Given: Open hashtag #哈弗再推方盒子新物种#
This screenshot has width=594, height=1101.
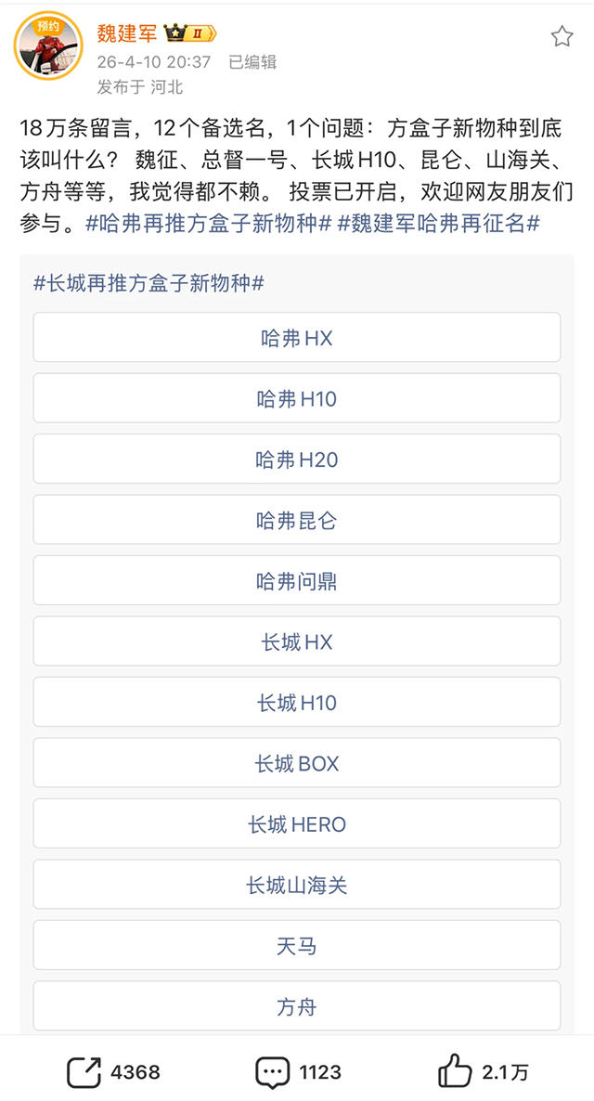Looking at the screenshot, I should click(x=208, y=223).
